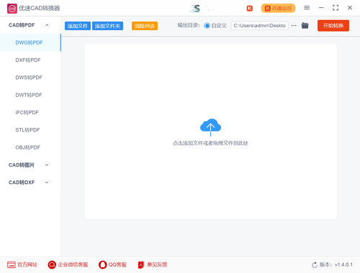
Task: Click the red 开始转换 button
Action: pyautogui.click(x=333, y=26)
